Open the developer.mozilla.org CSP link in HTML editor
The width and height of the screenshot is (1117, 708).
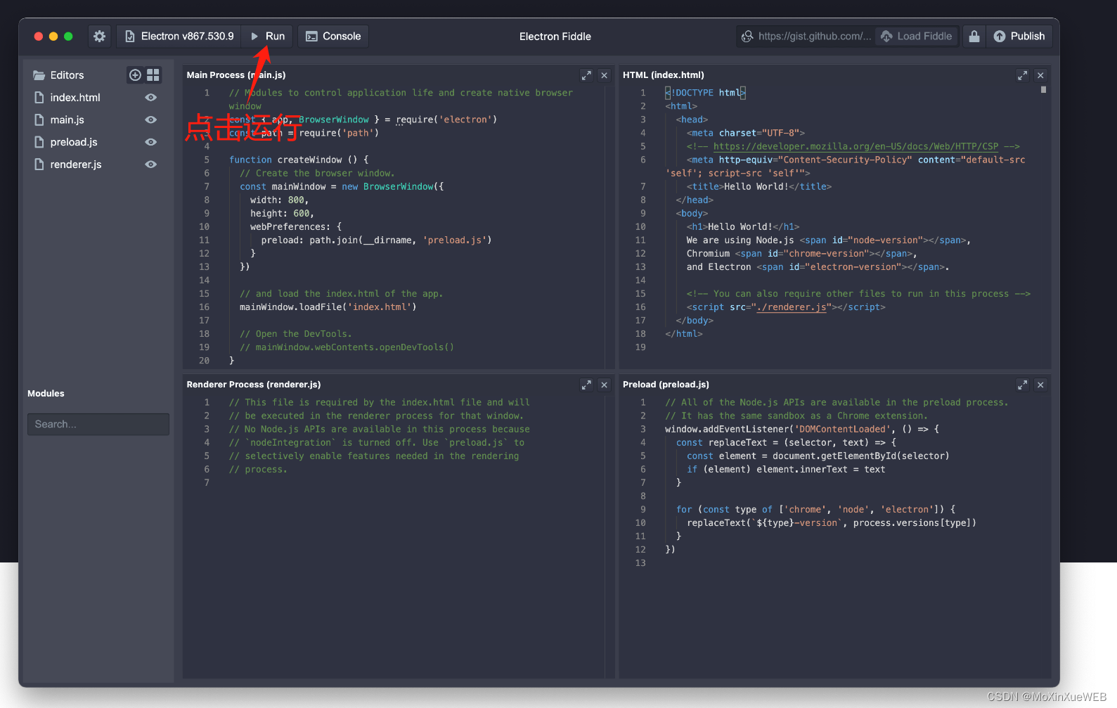pos(855,146)
